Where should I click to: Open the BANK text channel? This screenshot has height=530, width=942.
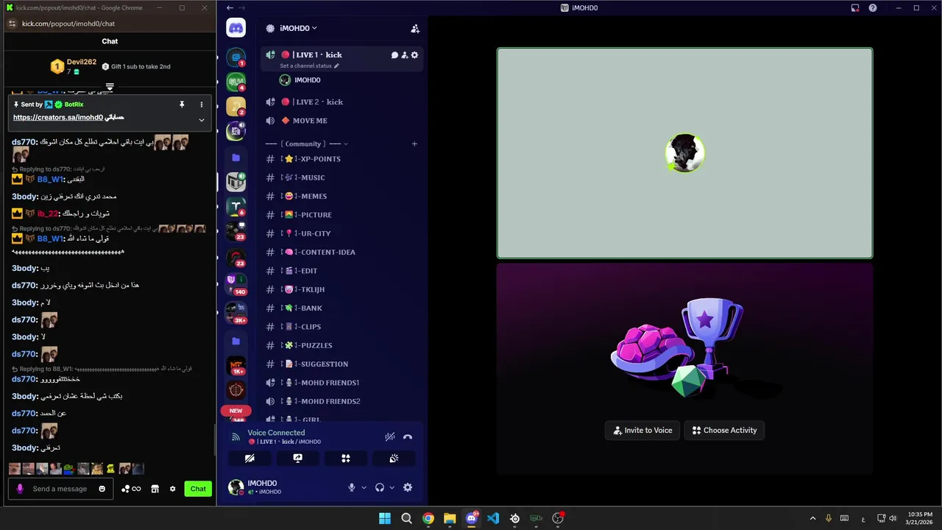click(x=341, y=308)
